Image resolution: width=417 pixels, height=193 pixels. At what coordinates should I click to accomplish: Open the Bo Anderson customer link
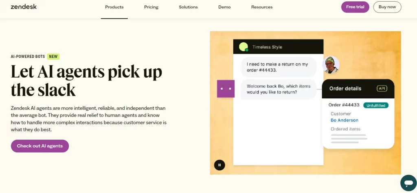point(345,120)
